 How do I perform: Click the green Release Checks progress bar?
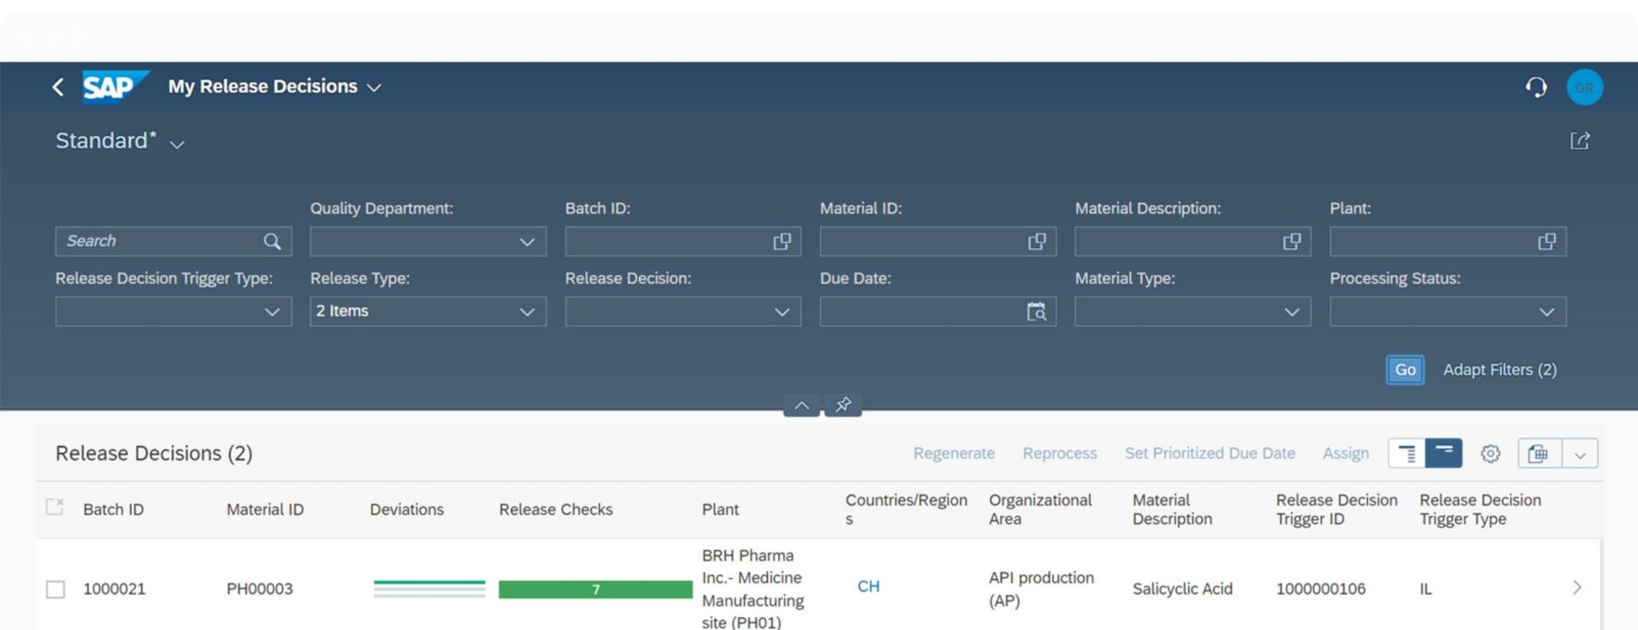(595, 589)
